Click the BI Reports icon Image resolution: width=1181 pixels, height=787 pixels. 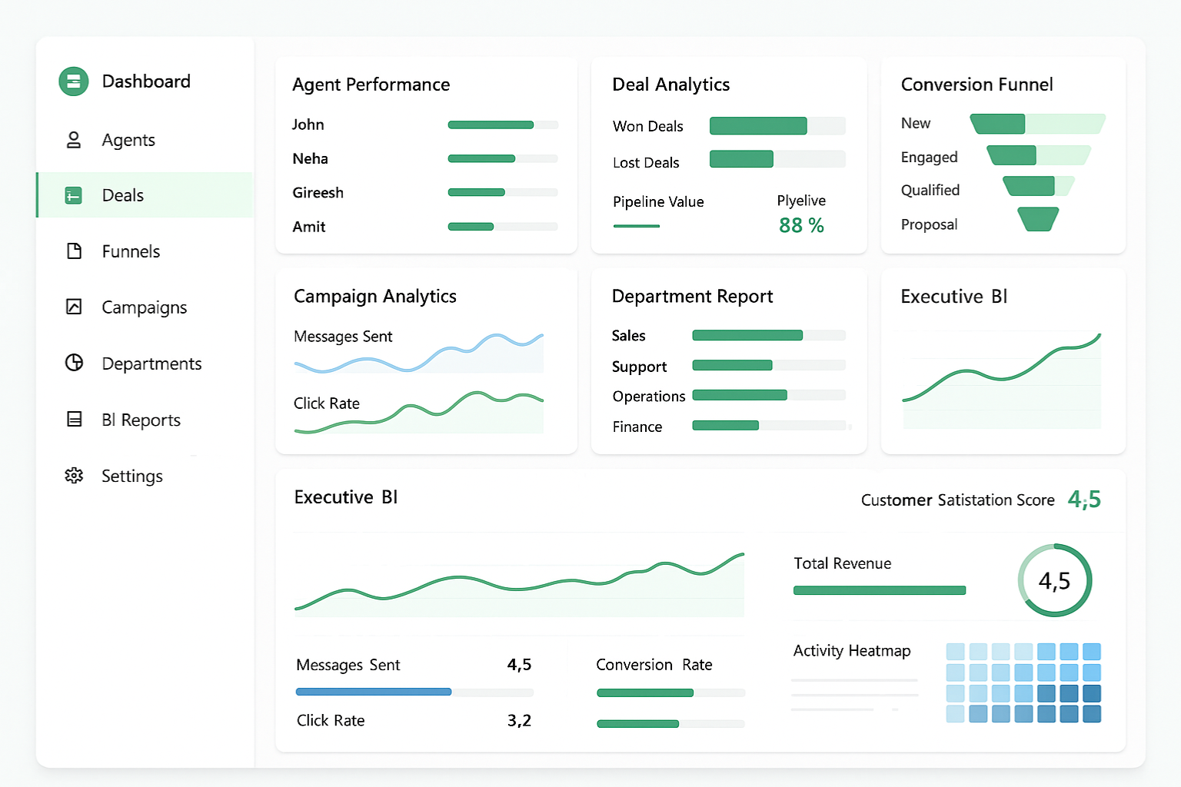(73, 420)
